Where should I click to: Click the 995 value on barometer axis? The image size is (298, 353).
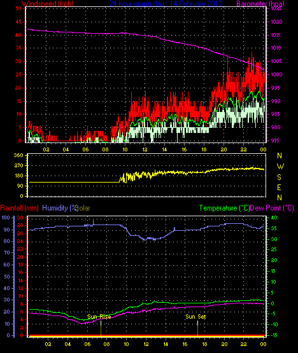click(x=275, y=88)
